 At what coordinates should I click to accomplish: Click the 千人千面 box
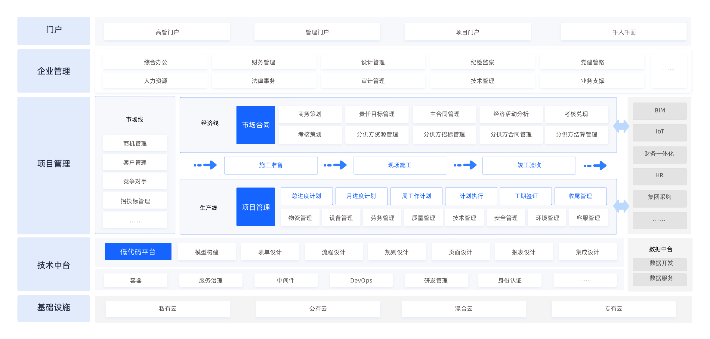point(624,32)
